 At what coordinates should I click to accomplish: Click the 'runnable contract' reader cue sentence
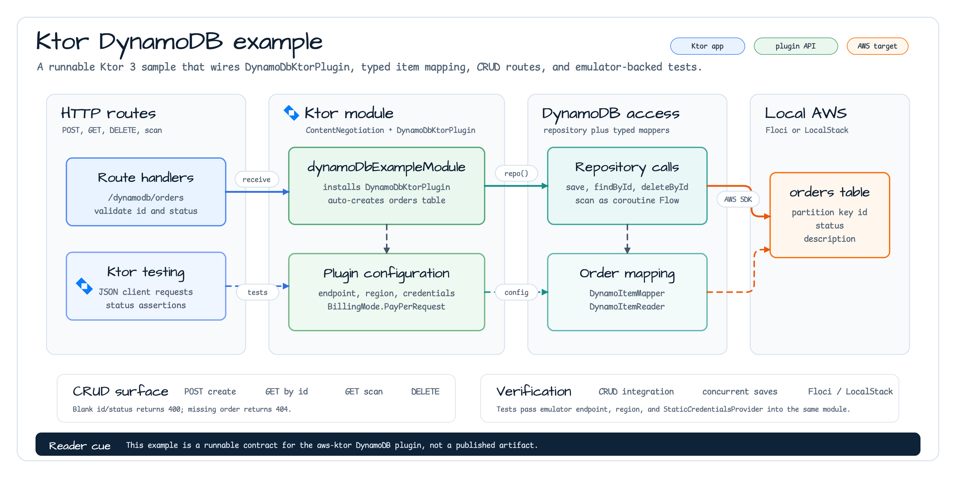[332, 445]
